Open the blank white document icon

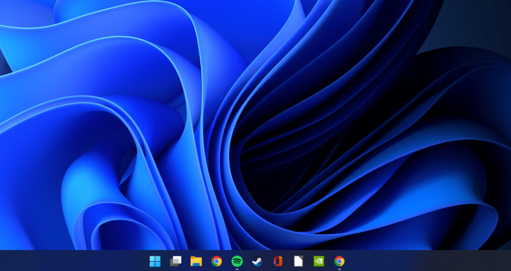pos(299,261)
